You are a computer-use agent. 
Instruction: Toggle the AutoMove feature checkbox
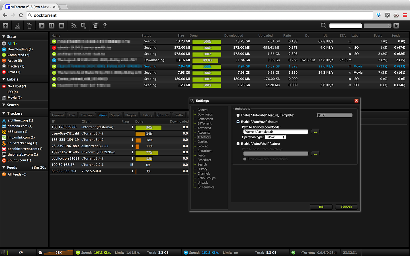tap(238, 122)
